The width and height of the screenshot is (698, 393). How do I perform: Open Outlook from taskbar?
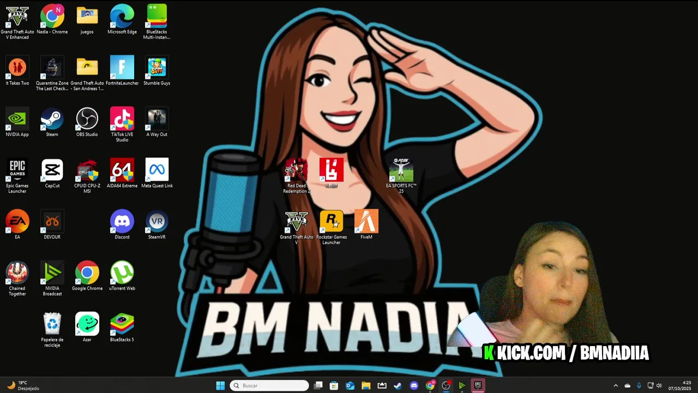pyautogui.click(x=350, y=386)
